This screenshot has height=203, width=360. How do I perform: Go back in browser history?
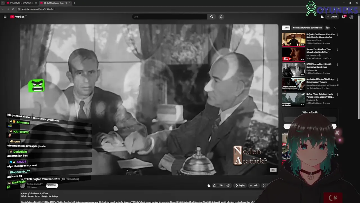click(x=3, y=9)
